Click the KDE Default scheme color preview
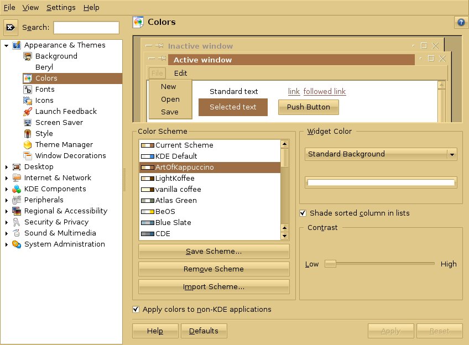 point(148,156)
